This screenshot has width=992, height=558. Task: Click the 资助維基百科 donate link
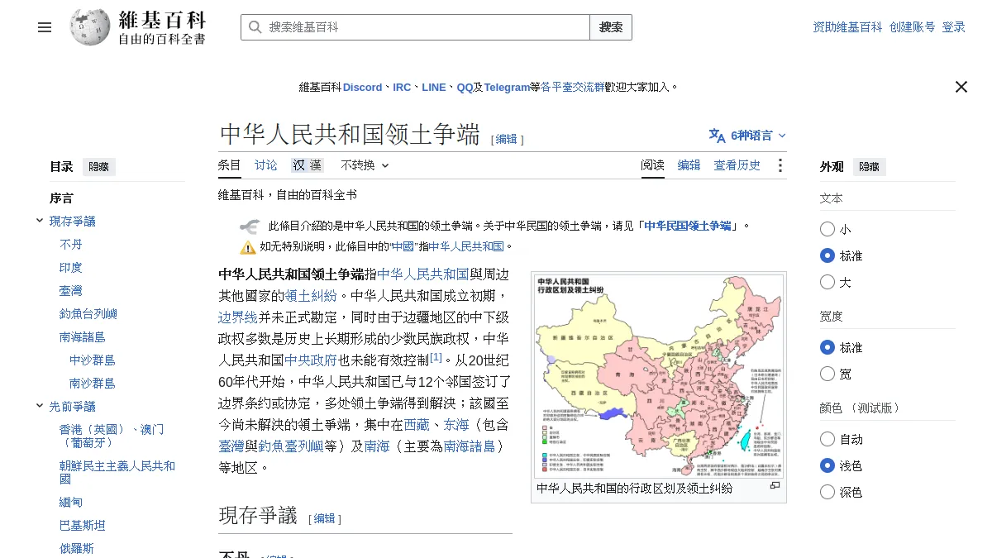tap(847, 27)
